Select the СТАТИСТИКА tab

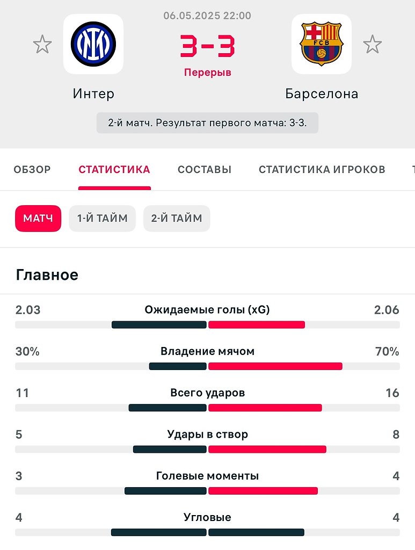[x=114, y=170]
